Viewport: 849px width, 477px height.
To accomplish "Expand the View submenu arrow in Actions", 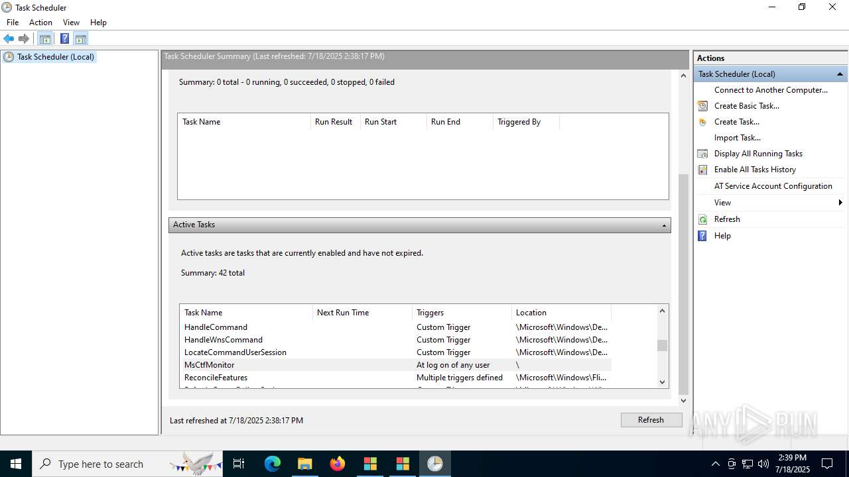I will click(840, 203).
